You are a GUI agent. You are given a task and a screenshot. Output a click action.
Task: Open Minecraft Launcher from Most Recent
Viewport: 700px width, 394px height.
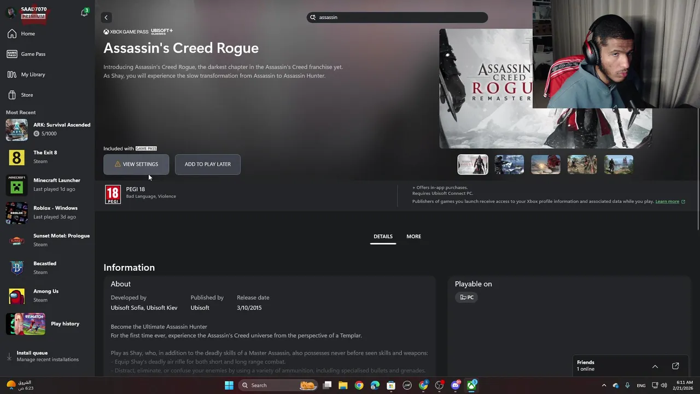pyautogui.click(x=48, y=185)
